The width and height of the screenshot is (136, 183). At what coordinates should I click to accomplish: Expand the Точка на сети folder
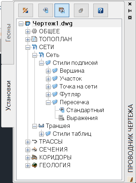tap(48, 87)
